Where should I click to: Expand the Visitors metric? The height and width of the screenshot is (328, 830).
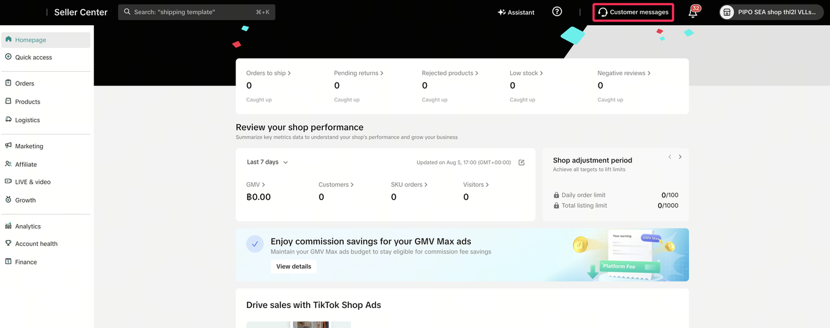point(476,185)
